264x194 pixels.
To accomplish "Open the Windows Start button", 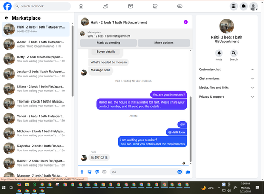I will point(4,188).
